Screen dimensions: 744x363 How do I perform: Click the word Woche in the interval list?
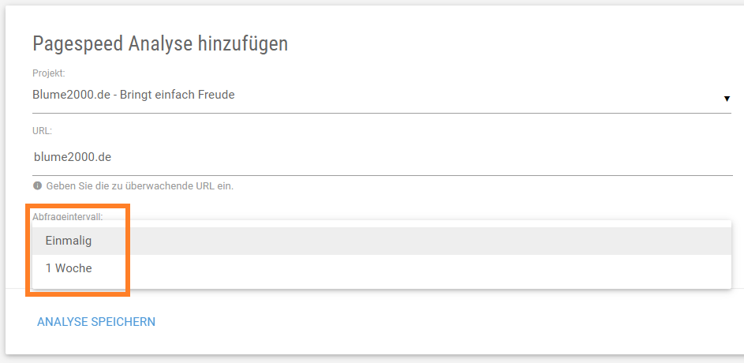tap(73, 268)
